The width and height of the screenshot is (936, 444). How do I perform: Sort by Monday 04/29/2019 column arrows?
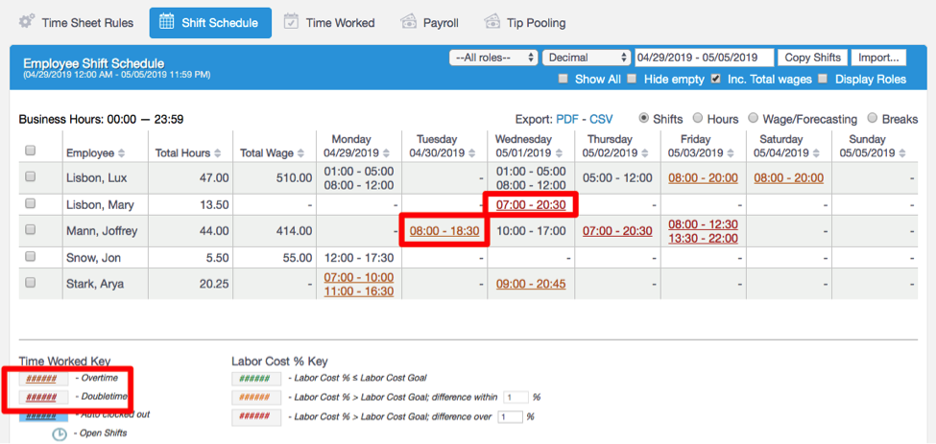click(x=386, y=153)
